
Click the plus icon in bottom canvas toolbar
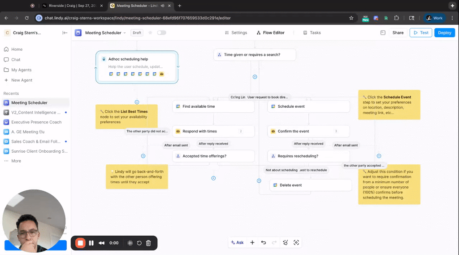pos(252,242)
